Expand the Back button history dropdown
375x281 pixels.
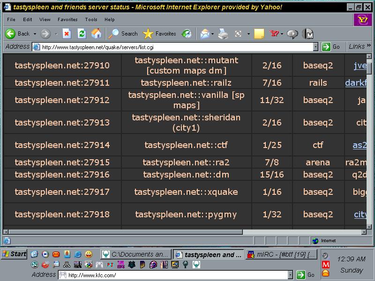[x=34, y=34]
